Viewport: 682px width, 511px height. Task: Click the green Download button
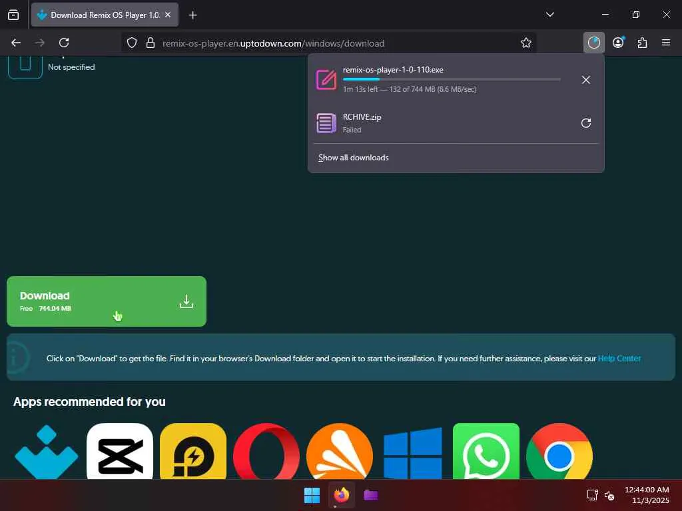(107, 301)
